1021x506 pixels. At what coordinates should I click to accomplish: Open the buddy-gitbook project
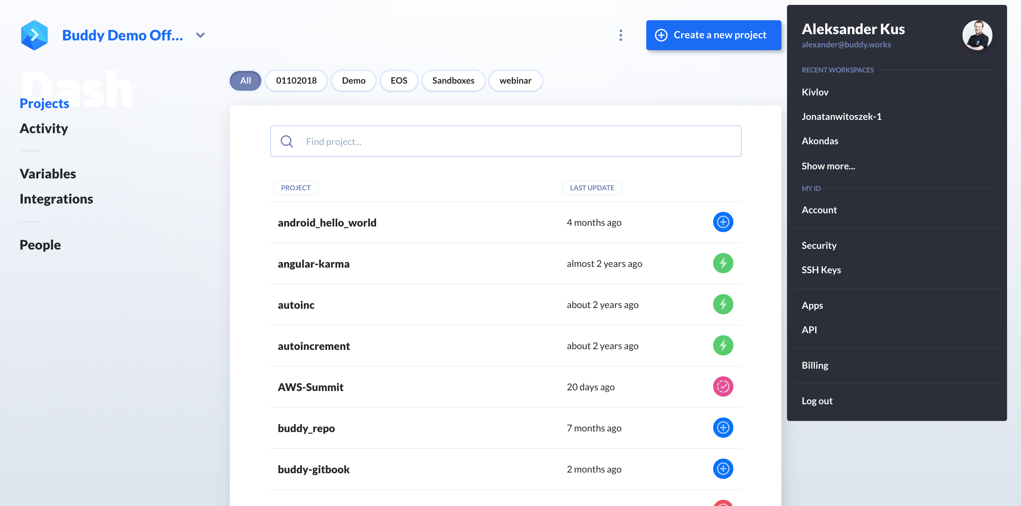[x=313, y=469]
